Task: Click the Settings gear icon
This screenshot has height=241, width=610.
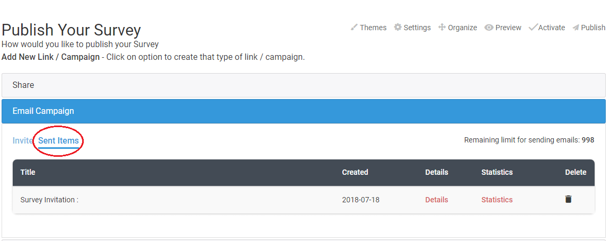Action: [397, 28]
